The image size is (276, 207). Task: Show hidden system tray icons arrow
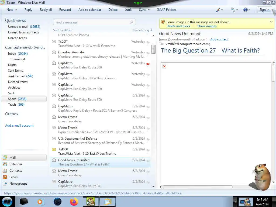pos(235,202)
